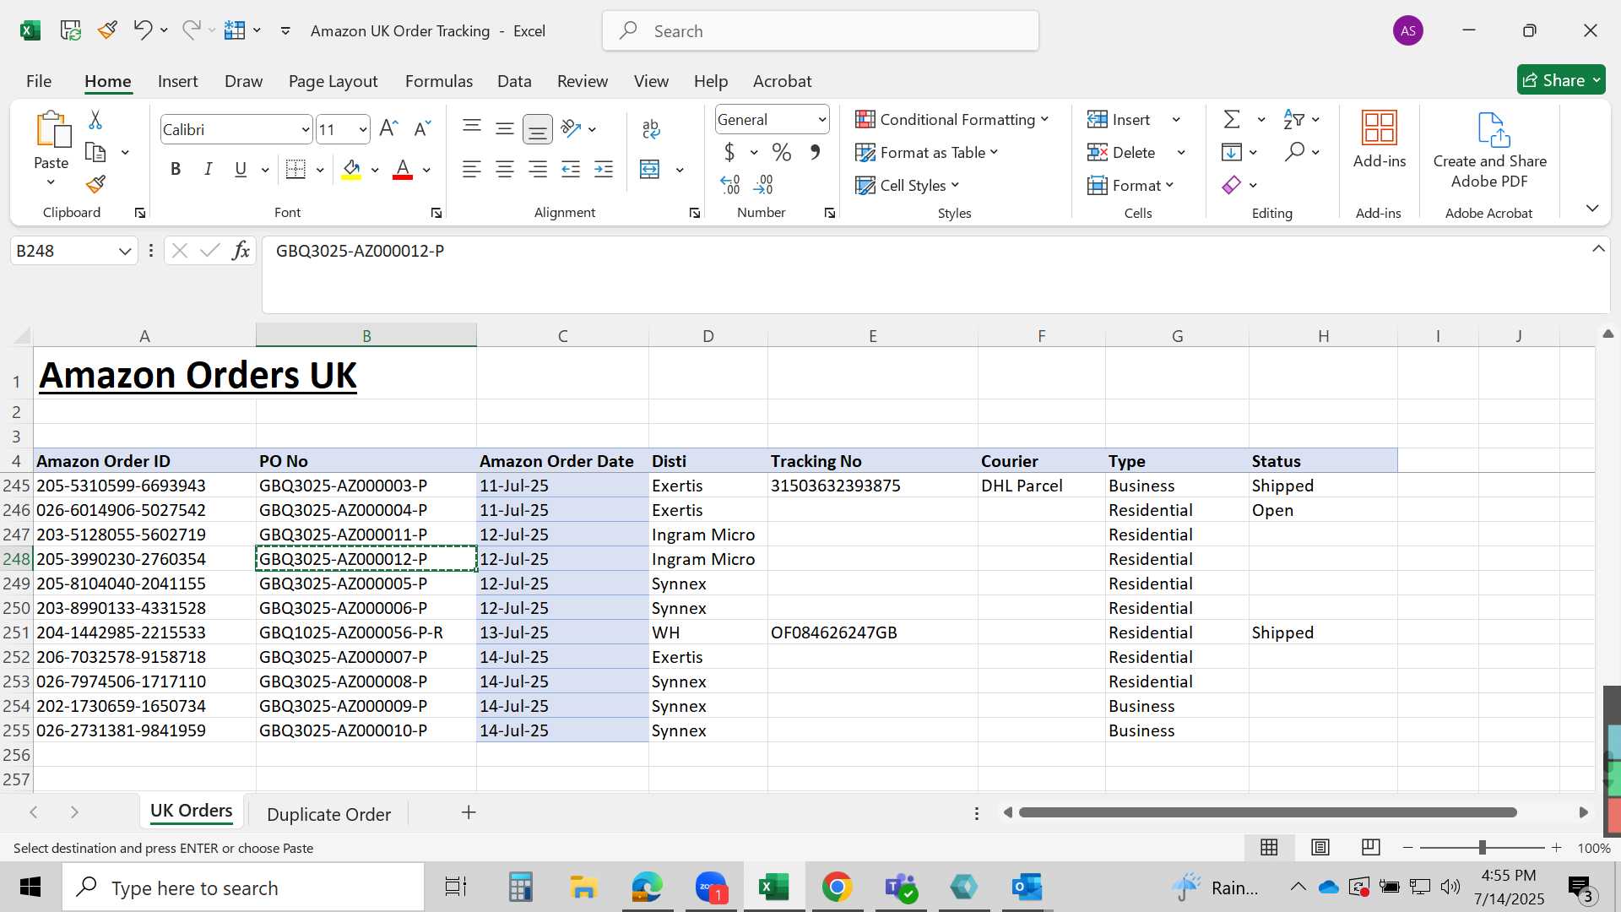Open the Name Box B248 dropdown
Screen dimensions: 1621x912
(x=125, y=251)
